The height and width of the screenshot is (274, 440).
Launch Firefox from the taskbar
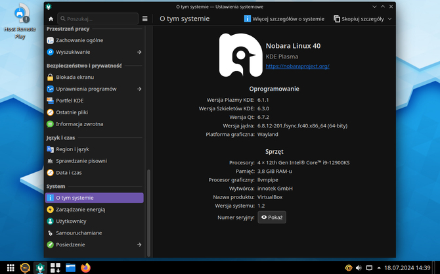(x=85, y=268)
